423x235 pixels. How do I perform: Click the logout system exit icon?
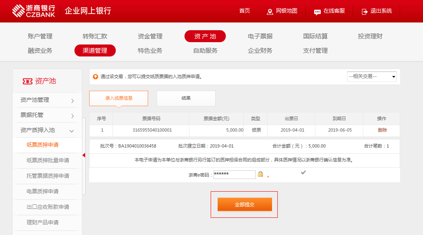(x=364, y=12)
